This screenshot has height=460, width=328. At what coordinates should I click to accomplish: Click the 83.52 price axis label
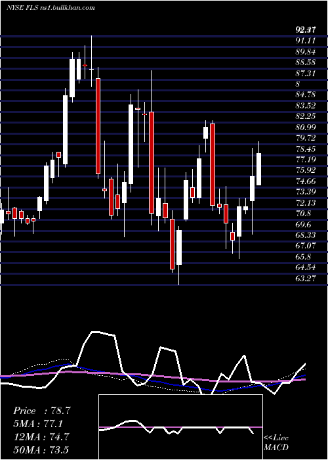(x=305, y=106)
